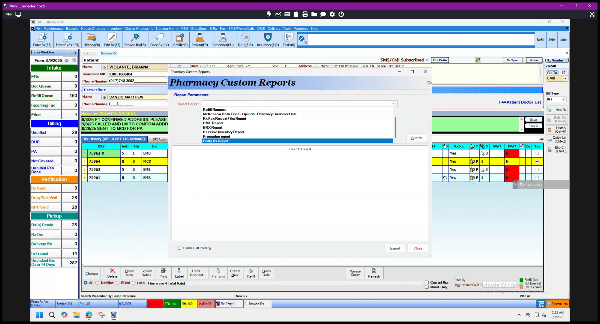The image size is (600, 324).
Task: Expand the Rx Sync dropdown arrow
Action: point(524,60)
